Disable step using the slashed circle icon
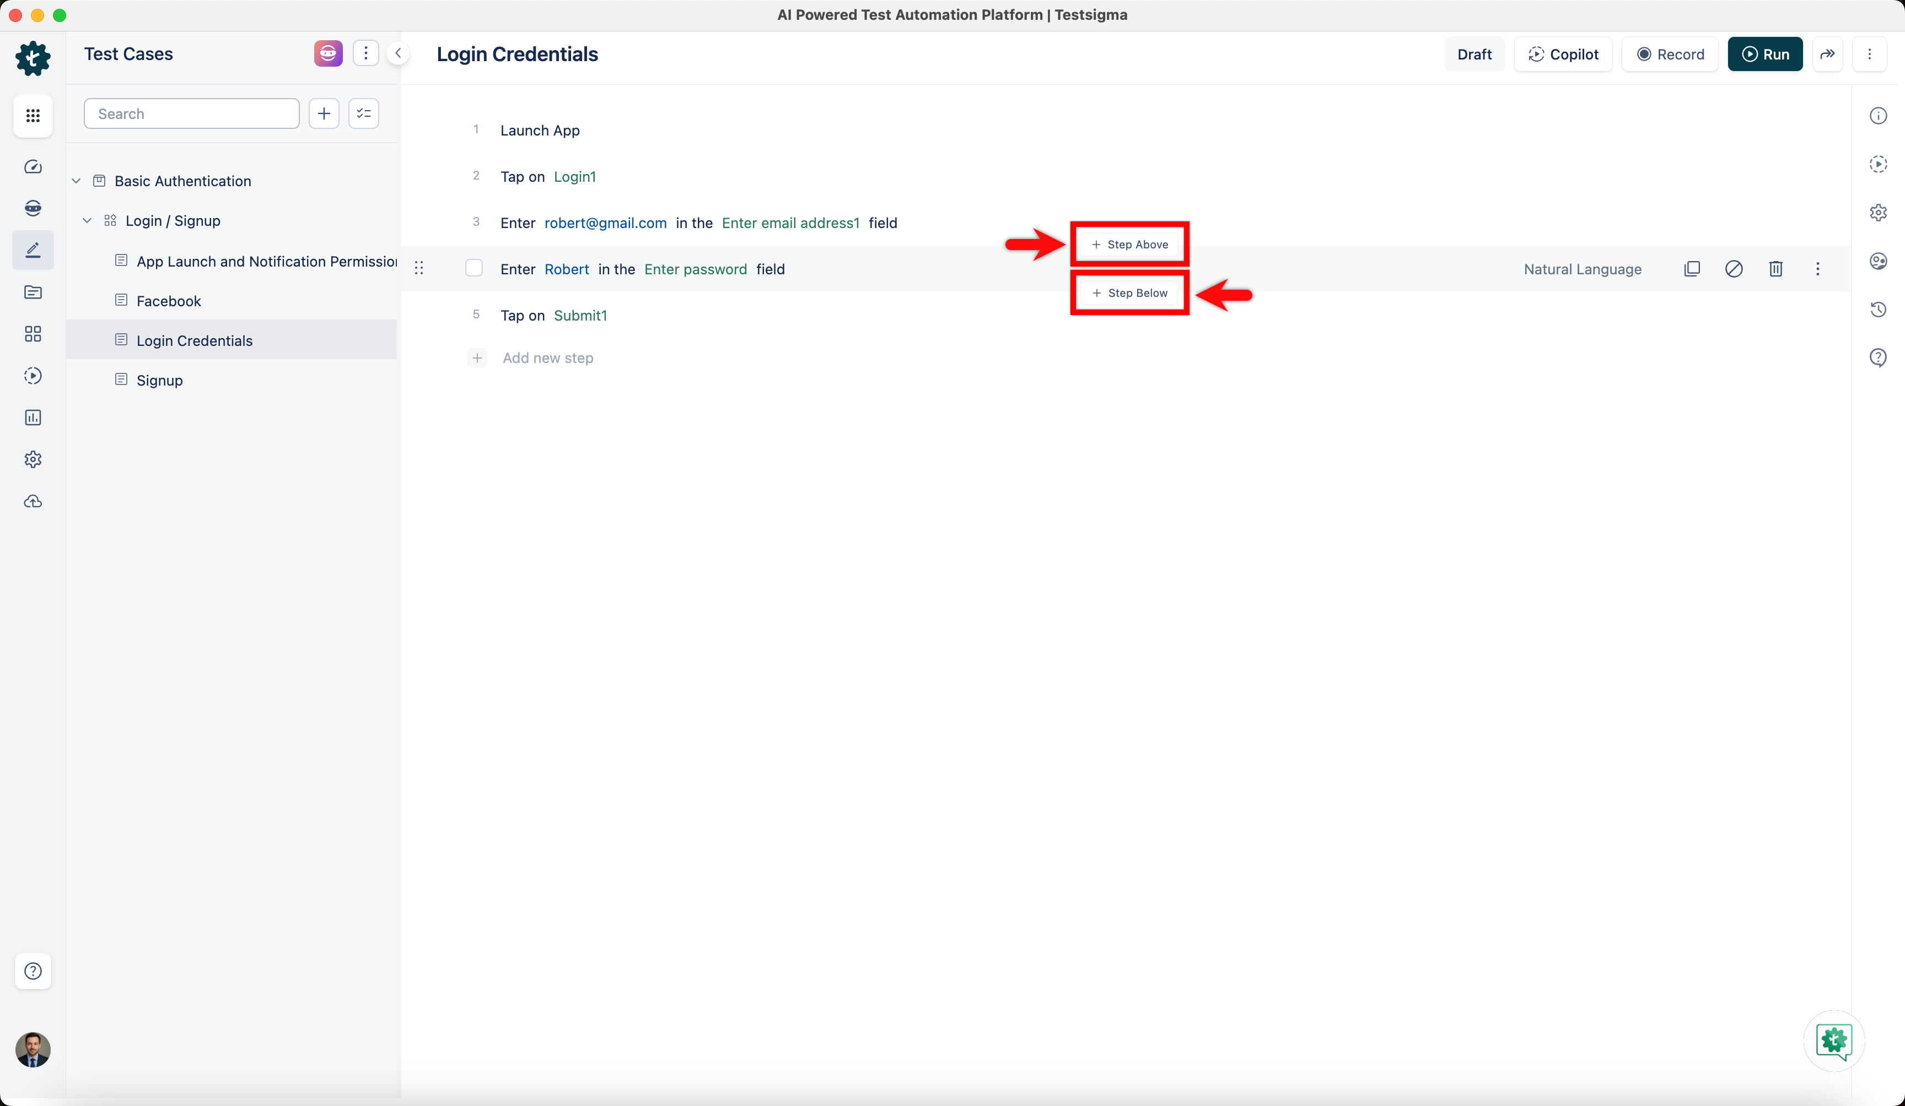 pyautogui.click(x=1734, y=269)
